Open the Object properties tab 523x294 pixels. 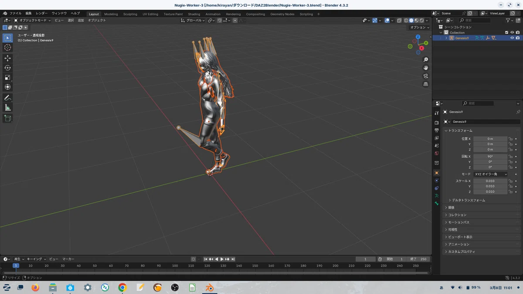(436, 173)
